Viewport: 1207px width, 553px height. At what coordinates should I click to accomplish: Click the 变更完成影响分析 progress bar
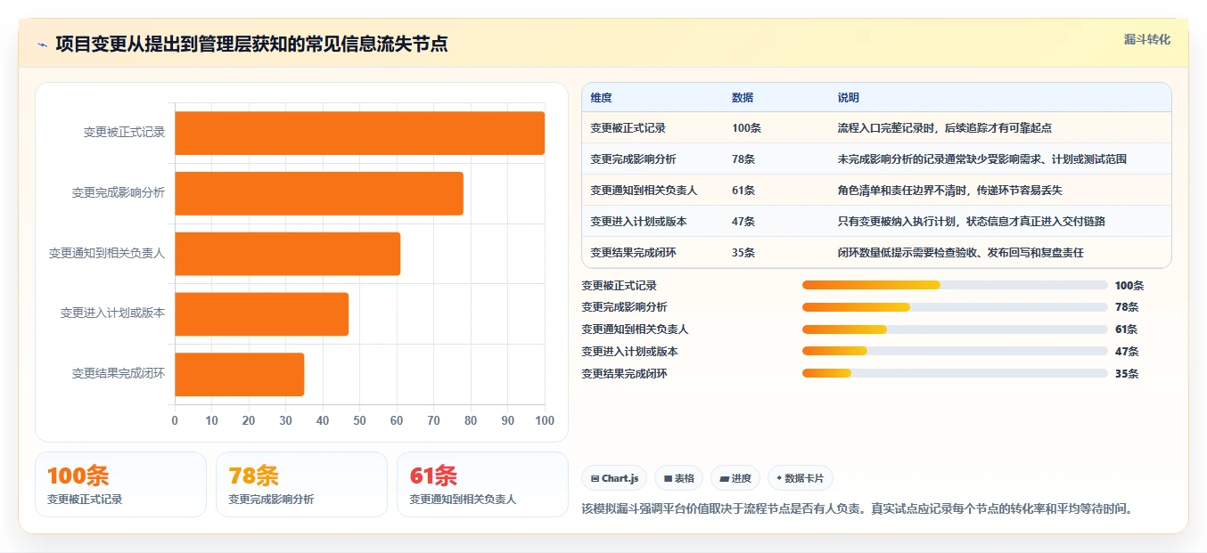[x=955, y=307]
